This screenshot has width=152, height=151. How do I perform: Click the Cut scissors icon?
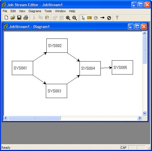tap(34, 18)
